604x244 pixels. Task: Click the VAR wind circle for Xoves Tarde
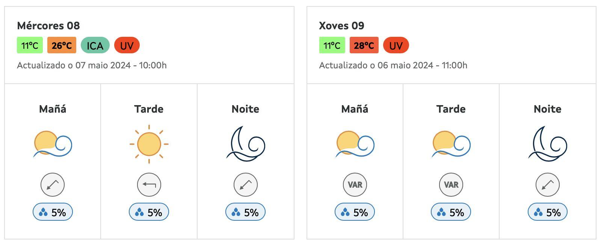point(450,184)
